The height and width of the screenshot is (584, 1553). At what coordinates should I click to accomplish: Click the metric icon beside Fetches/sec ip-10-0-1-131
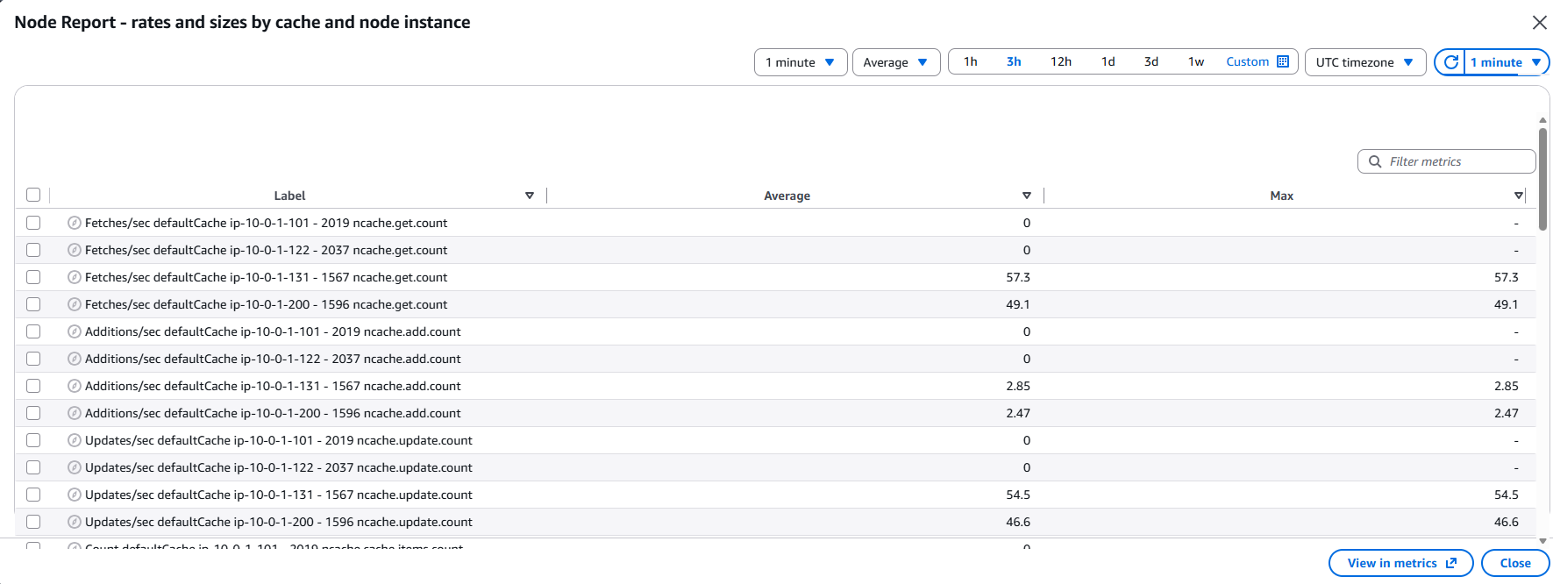point(75,277)
